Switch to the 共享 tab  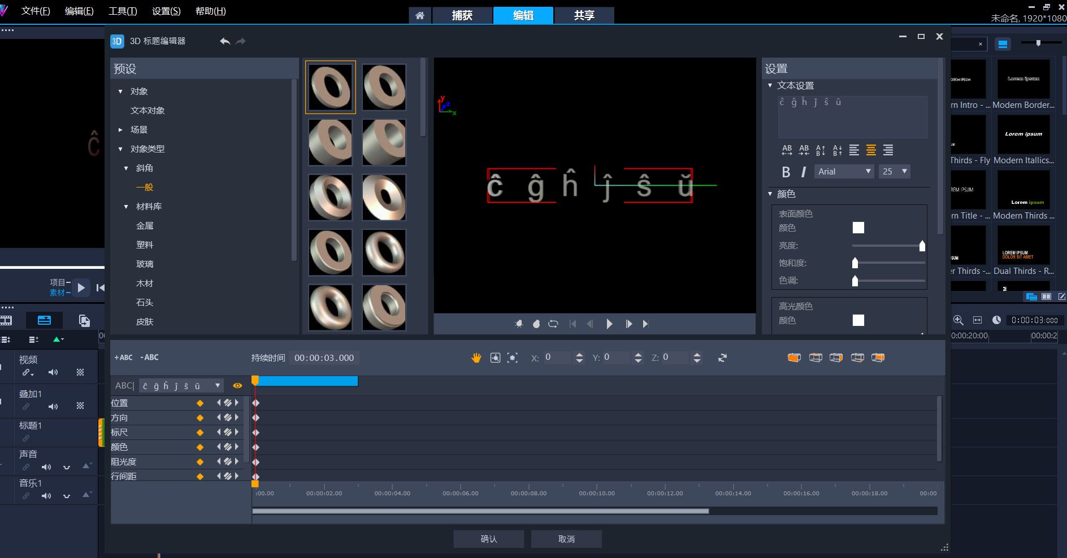pos(584,16)
